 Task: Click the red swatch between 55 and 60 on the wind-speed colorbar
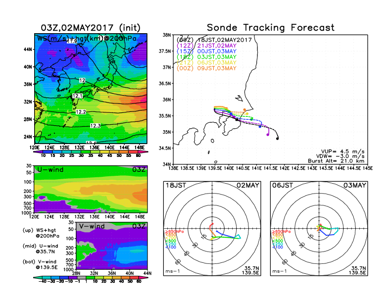click(134, 151)
